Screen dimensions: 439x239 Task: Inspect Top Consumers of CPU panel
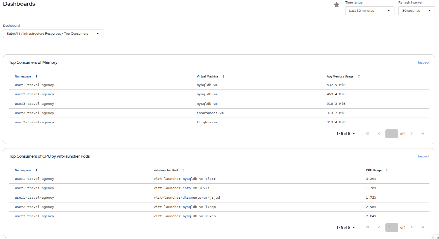tap(423, 156)
